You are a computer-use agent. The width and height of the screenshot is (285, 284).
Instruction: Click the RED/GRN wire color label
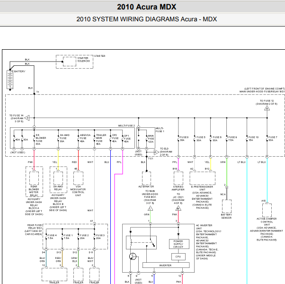click(58, 260)
